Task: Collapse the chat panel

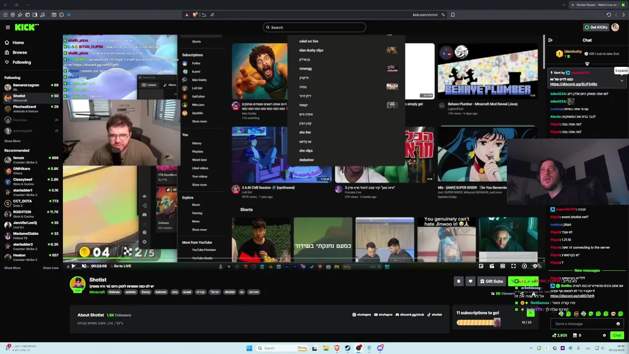Action: pyautogui.click(x=550, y=40)
